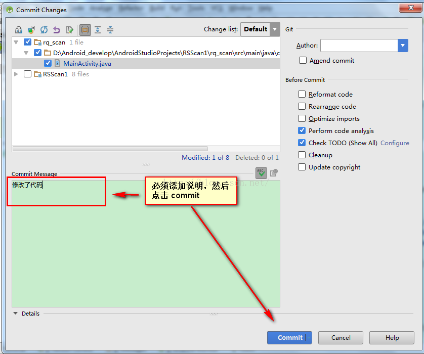
Task: Collapse the rq_scan tree node
Action: 16,42
